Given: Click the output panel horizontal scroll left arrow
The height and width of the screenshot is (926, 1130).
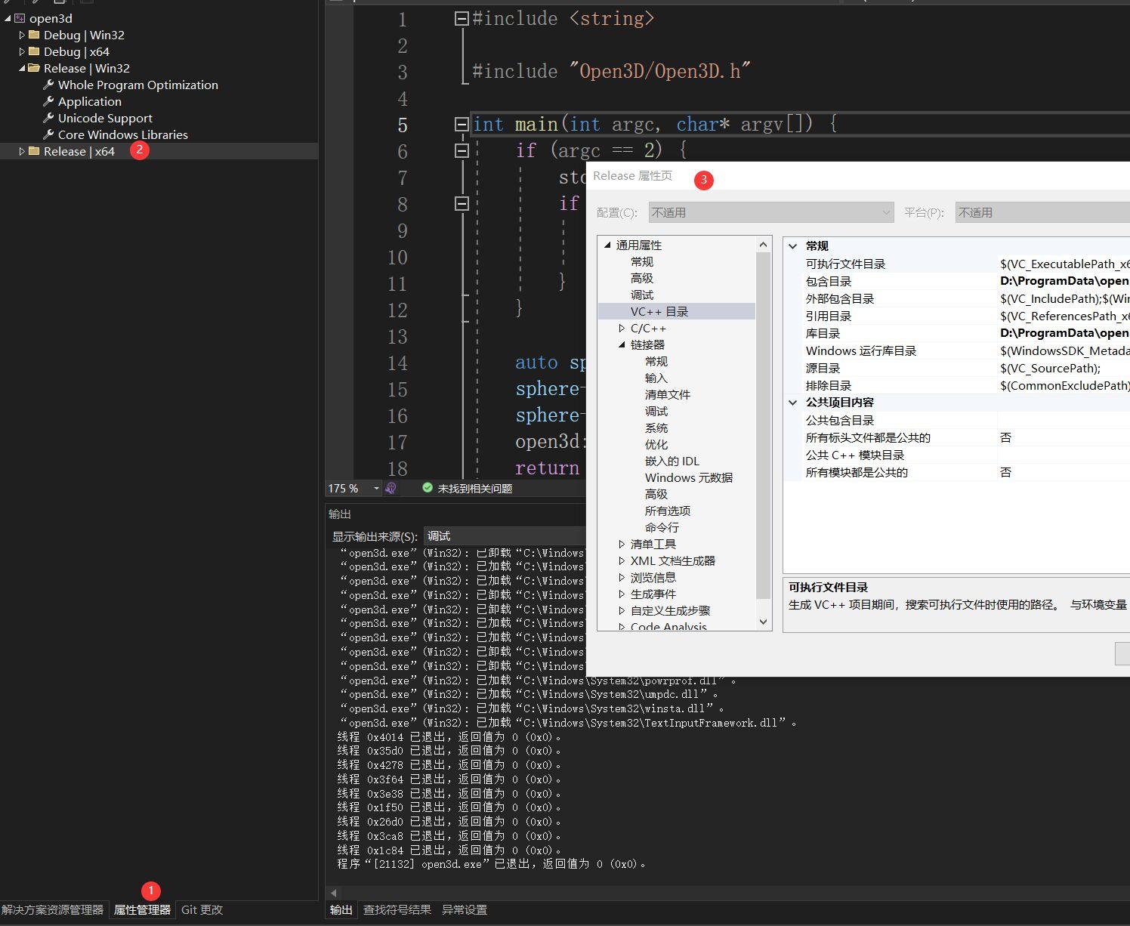Looking at the screenshot, I should pyautogui.click(x=334, y=893).
